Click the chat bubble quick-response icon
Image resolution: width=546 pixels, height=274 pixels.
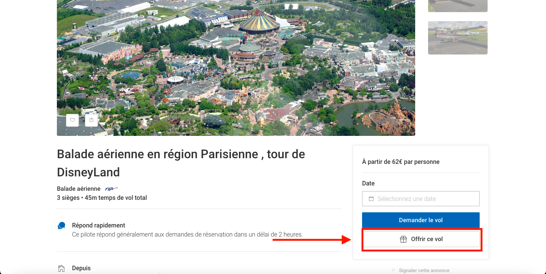point(61,226)
